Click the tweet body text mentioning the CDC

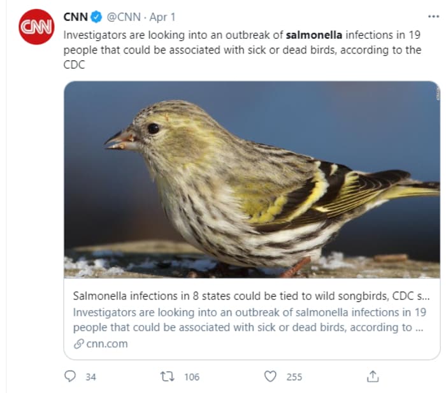point(242,50)
